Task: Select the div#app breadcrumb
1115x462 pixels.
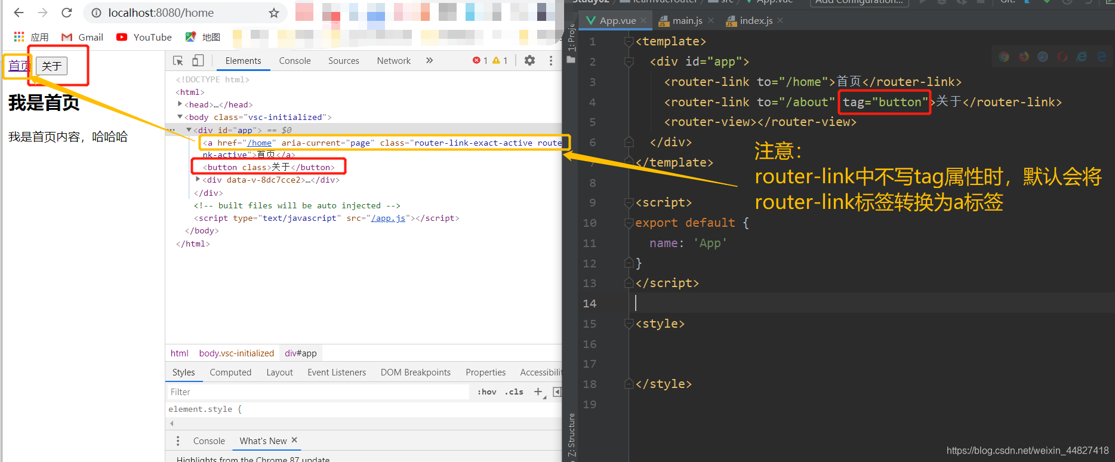Action: (300, 353)
